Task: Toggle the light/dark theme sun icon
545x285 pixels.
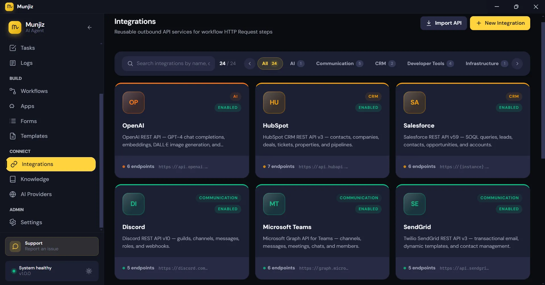Action: click(x=89, y=271)
